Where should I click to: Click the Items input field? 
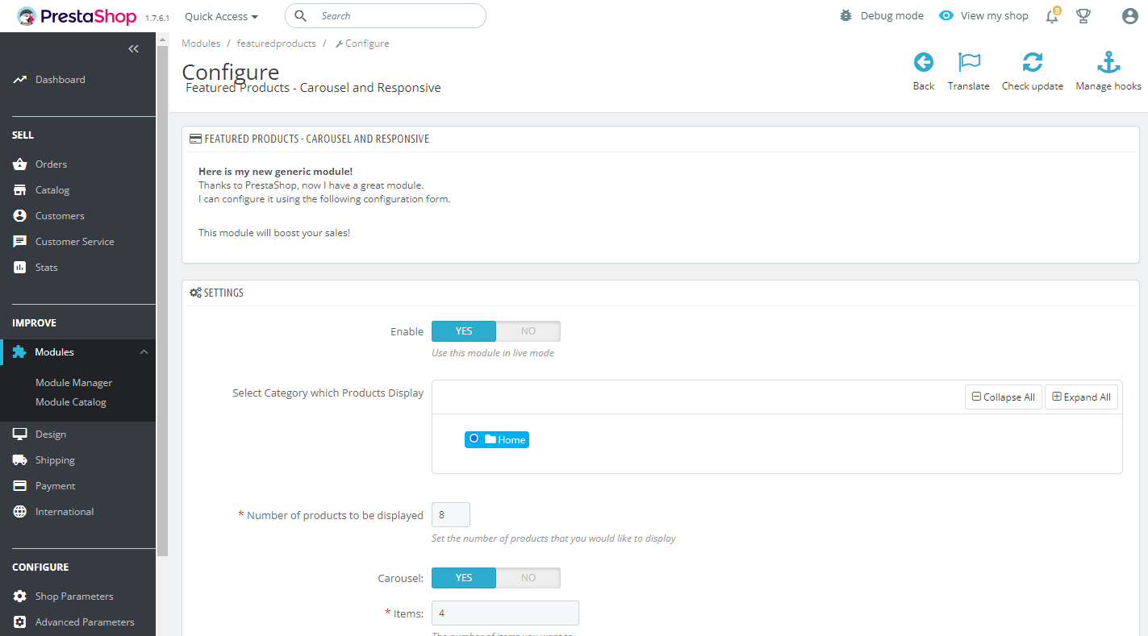pyautogui.click(x=505, y=613)
